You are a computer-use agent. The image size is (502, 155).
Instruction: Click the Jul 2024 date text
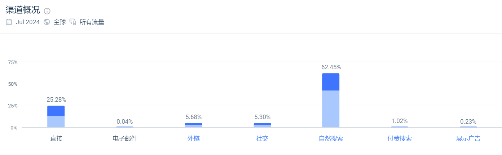[x=28, y=22]
